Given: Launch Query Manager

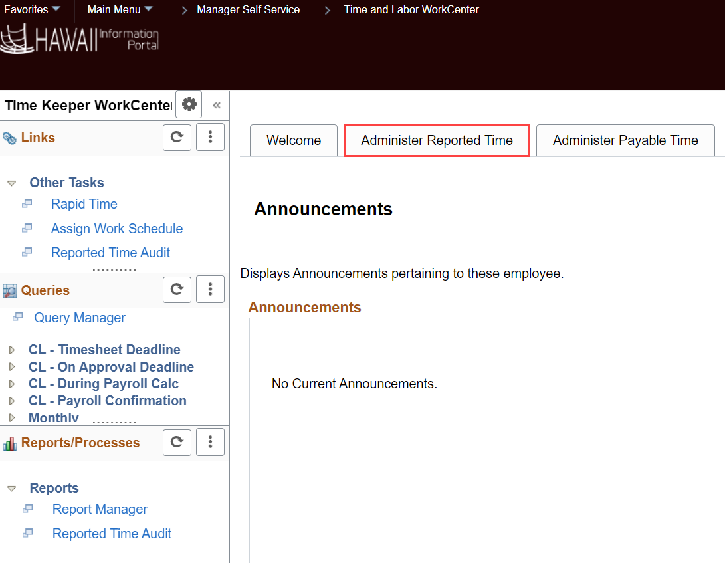Looking at the screenshot, I should click(79, 318).
